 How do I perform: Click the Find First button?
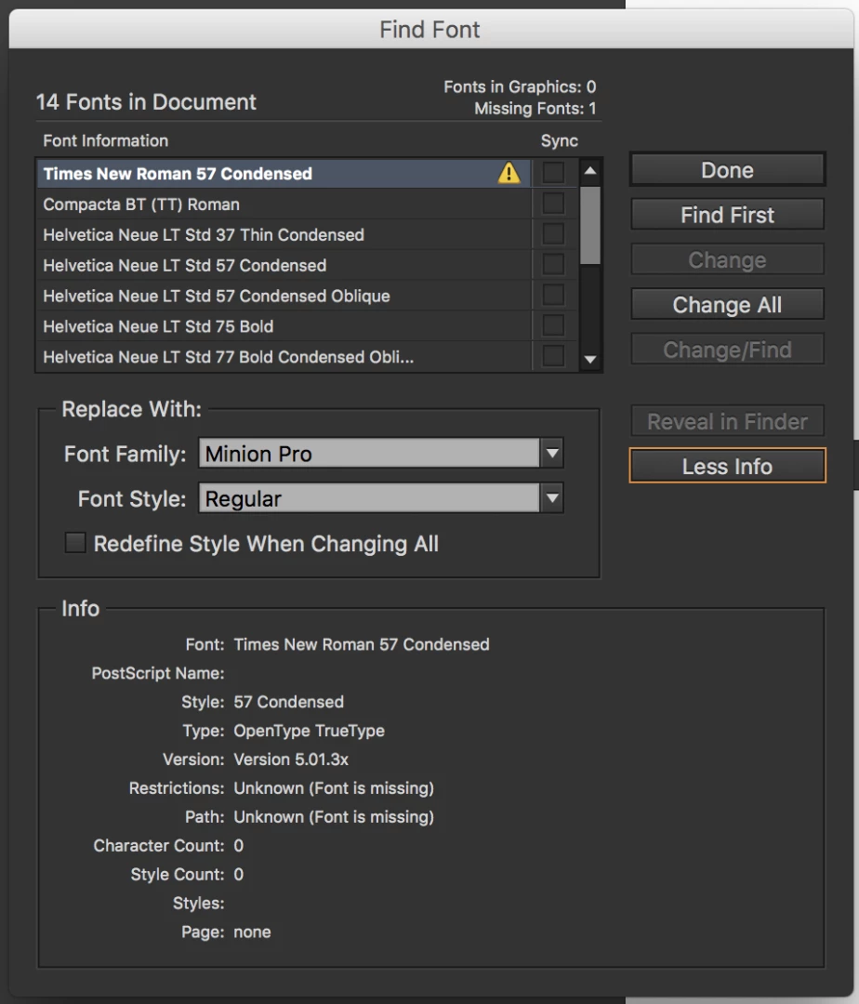pos(727,215)
